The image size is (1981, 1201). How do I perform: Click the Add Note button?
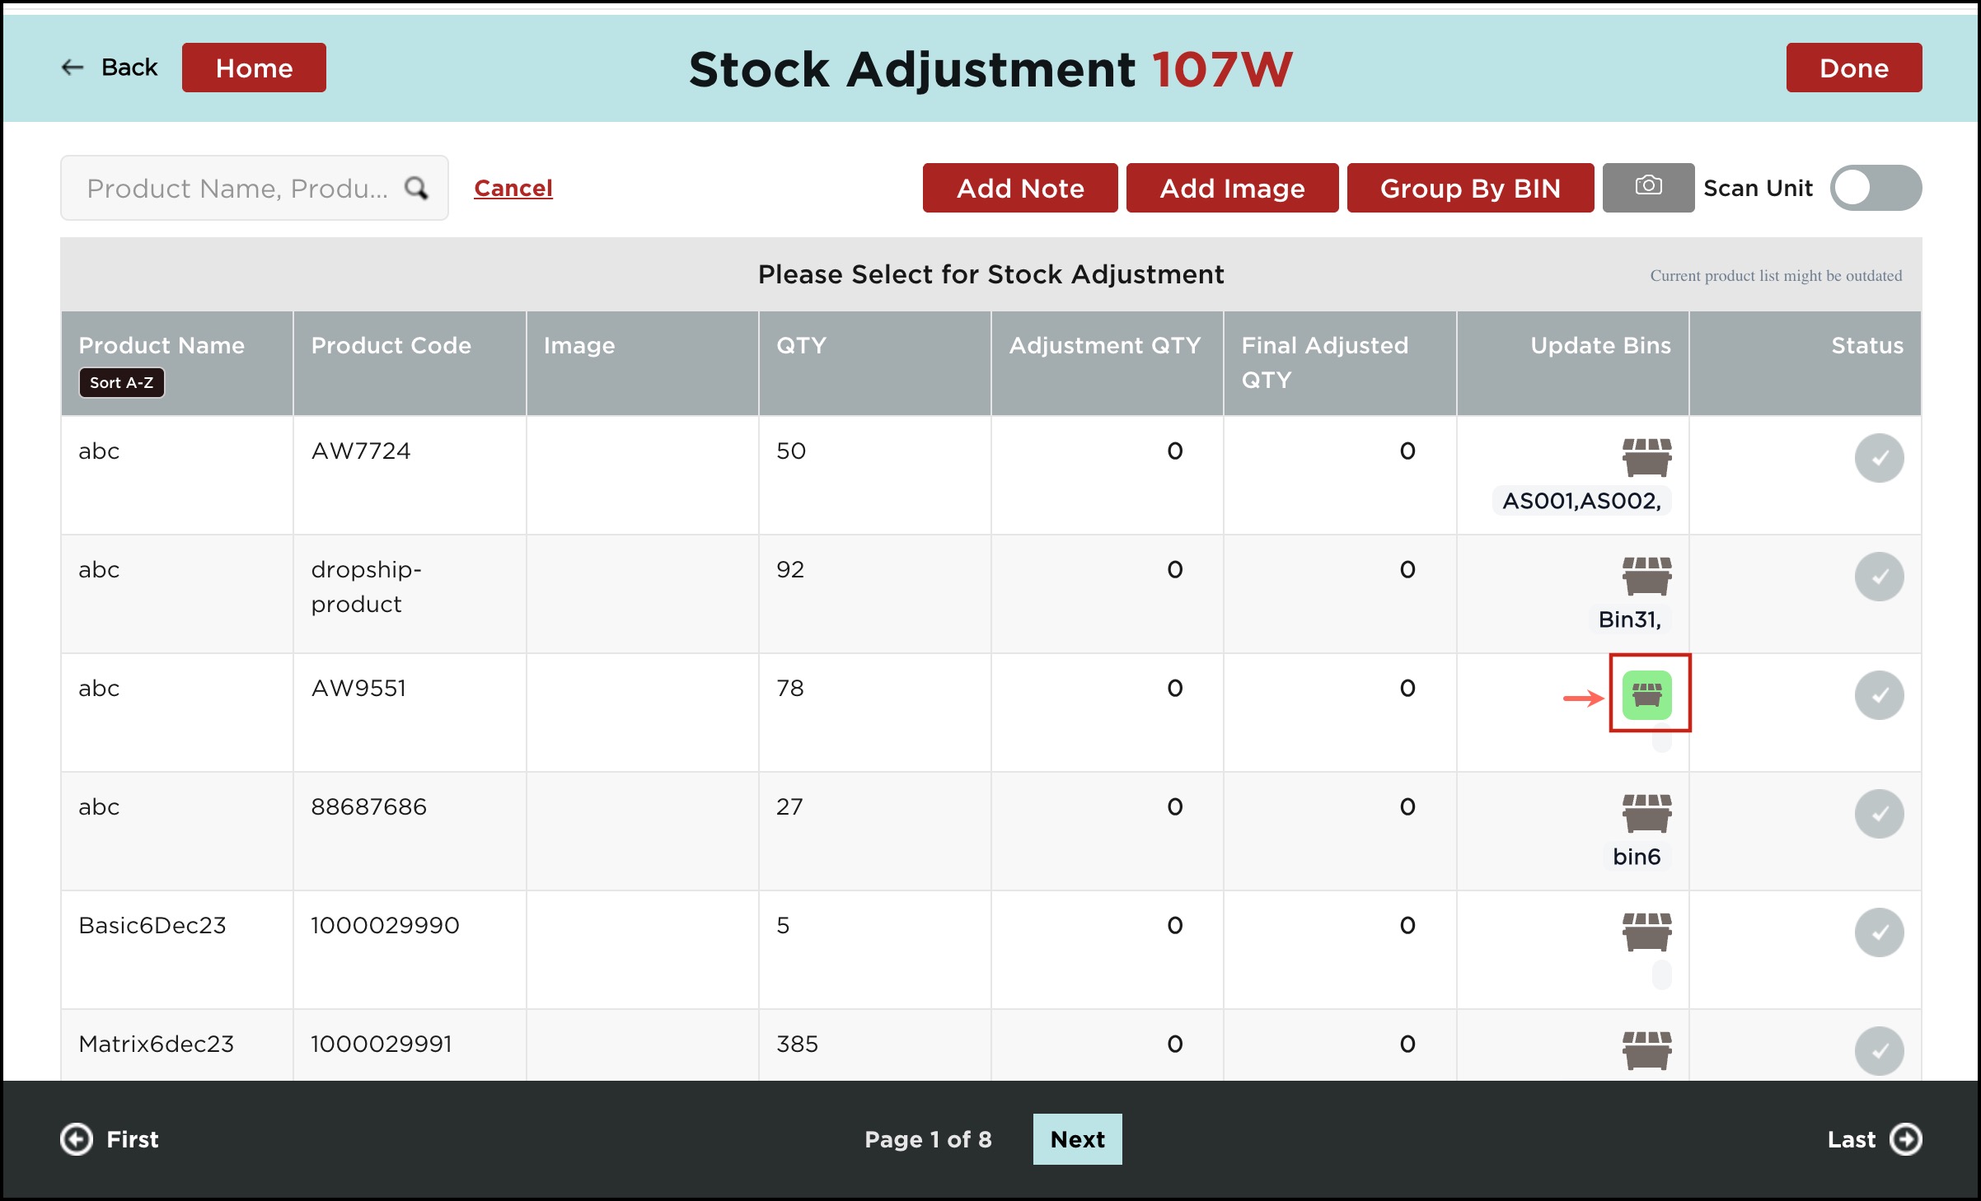pos(1020,188)
